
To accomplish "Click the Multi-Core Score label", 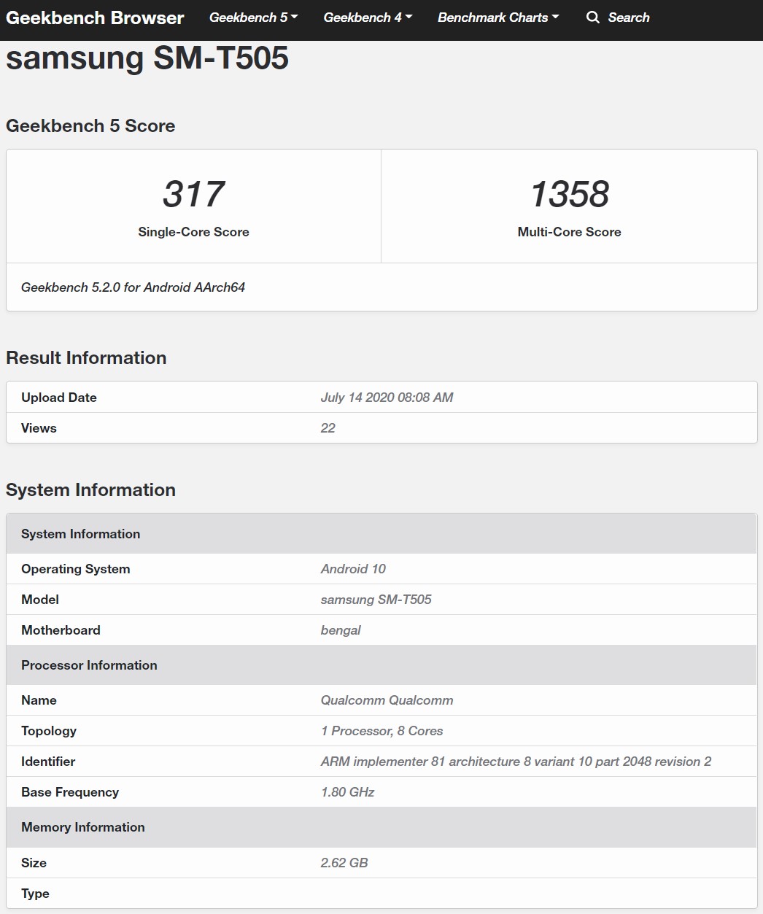I will 569,232.
